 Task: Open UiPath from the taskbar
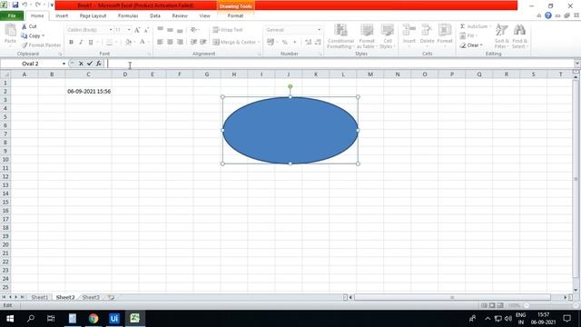click(114, 319)
